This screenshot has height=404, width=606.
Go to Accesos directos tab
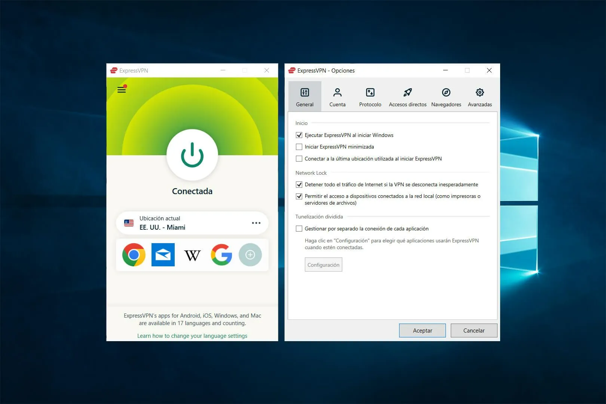coord(408,97)
